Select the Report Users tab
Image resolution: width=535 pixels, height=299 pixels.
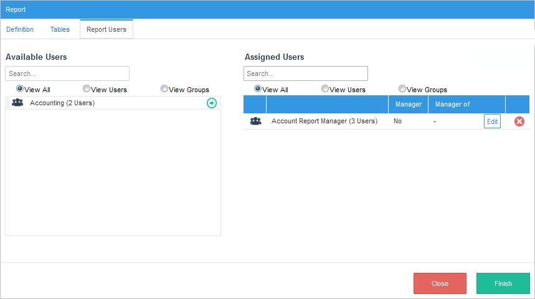[106, 29]
